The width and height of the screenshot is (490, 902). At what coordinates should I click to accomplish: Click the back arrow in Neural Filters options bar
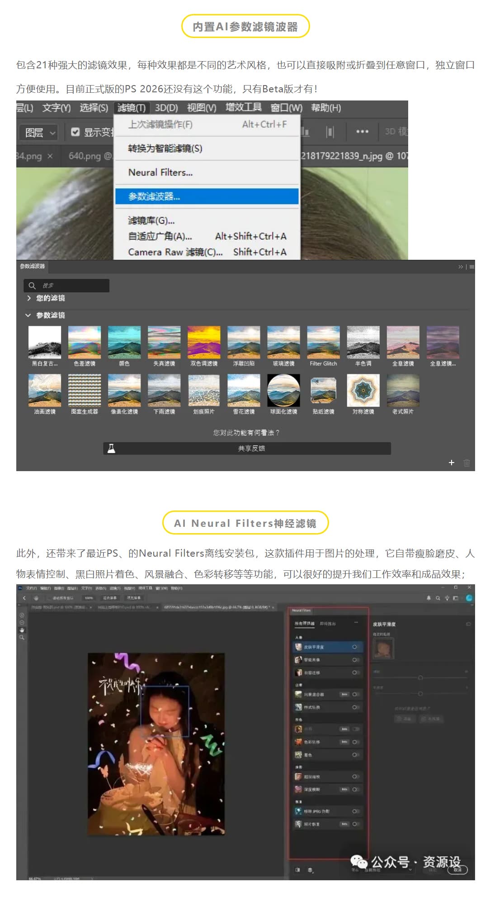tap(24, 598)
